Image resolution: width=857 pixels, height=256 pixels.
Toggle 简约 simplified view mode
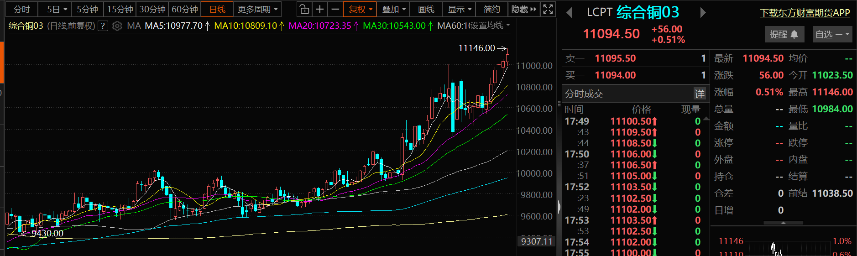(x=491, y=9)
